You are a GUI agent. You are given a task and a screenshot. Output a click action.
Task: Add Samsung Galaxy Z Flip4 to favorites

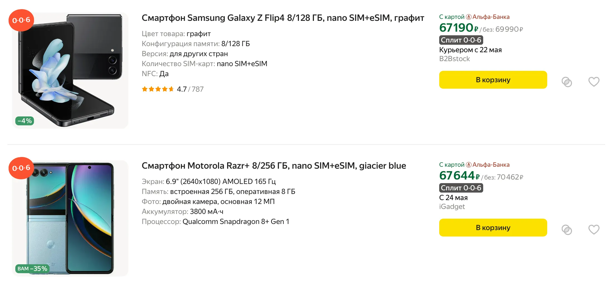coord(593,82)
